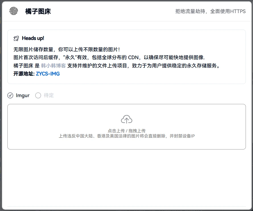Expand the Heads up notice panel
The image size is (253, 211).
point(127,56)
